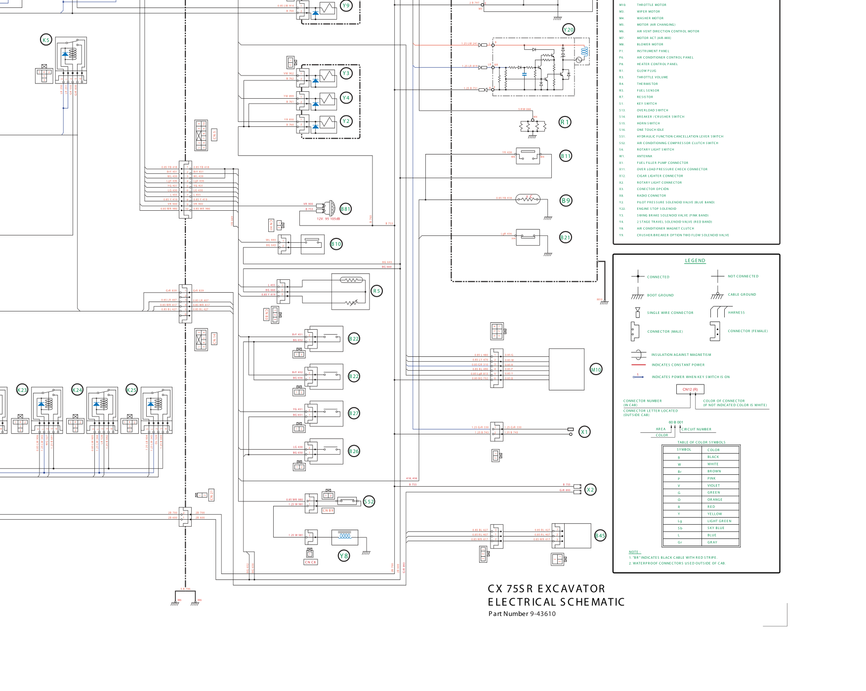Click the B27 pressure switch label

[x=354, y=414]
